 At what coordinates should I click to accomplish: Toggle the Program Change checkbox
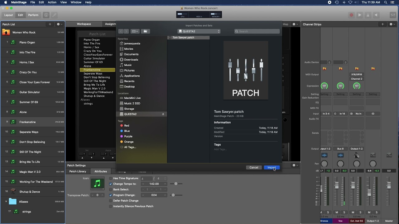[x=111, y=195]
